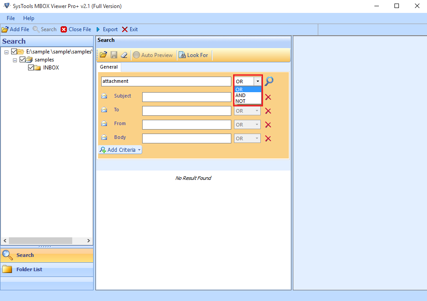Click the Subject input field

(187, 97)
